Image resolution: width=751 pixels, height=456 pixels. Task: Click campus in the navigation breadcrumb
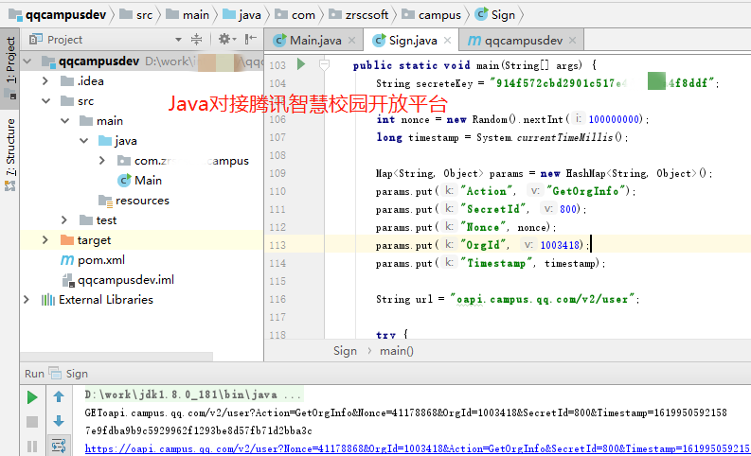coord(431,15)
